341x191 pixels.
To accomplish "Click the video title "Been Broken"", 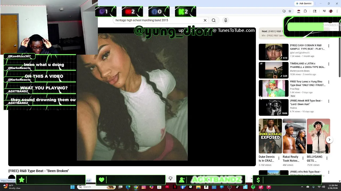I will [38, 171].
